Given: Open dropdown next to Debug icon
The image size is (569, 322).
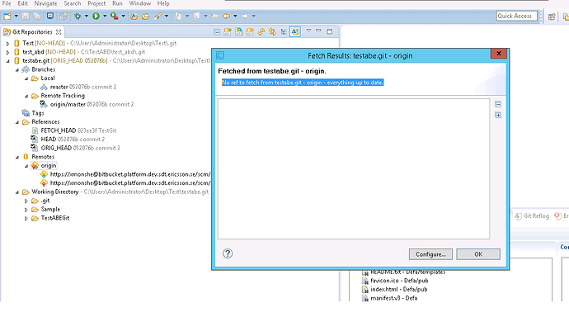Looking at the screenshot, I should (86, 16).
